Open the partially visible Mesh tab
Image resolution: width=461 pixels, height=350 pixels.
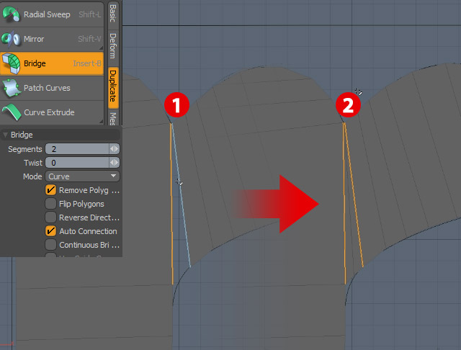pos(113,118)
